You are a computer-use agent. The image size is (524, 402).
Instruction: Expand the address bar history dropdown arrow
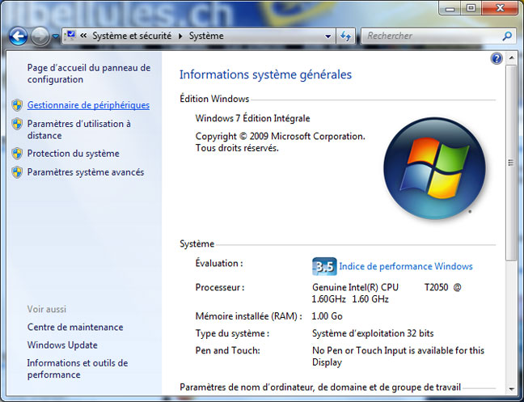click(327, 36)
